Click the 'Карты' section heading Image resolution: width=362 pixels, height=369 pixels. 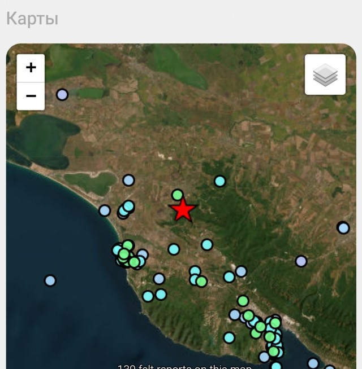pos(32,19)
